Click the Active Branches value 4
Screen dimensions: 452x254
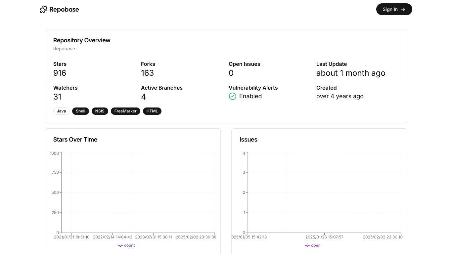click(x=143, y=97)
